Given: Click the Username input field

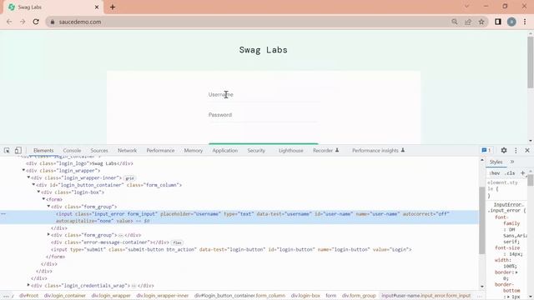Looking at the screenshot, I should (264, 94).
